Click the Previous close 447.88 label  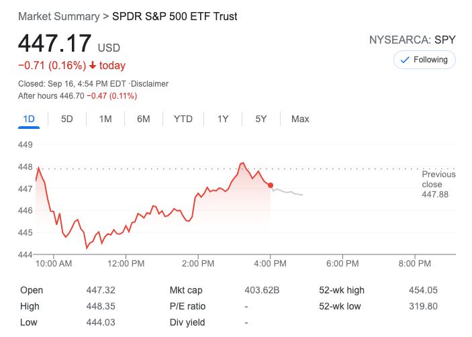point(438,184)
